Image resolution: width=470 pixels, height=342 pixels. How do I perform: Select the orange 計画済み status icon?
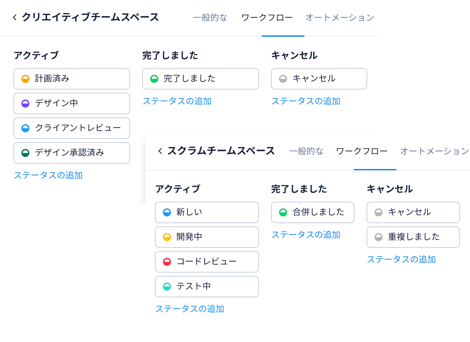25,79
